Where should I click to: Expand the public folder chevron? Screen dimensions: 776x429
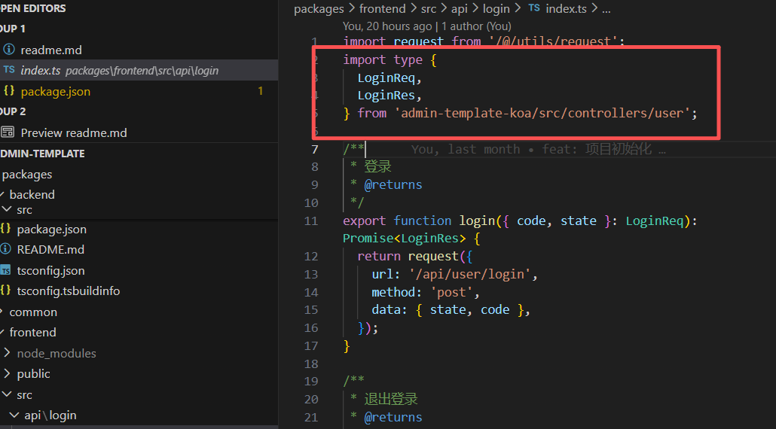coord(7,373)
